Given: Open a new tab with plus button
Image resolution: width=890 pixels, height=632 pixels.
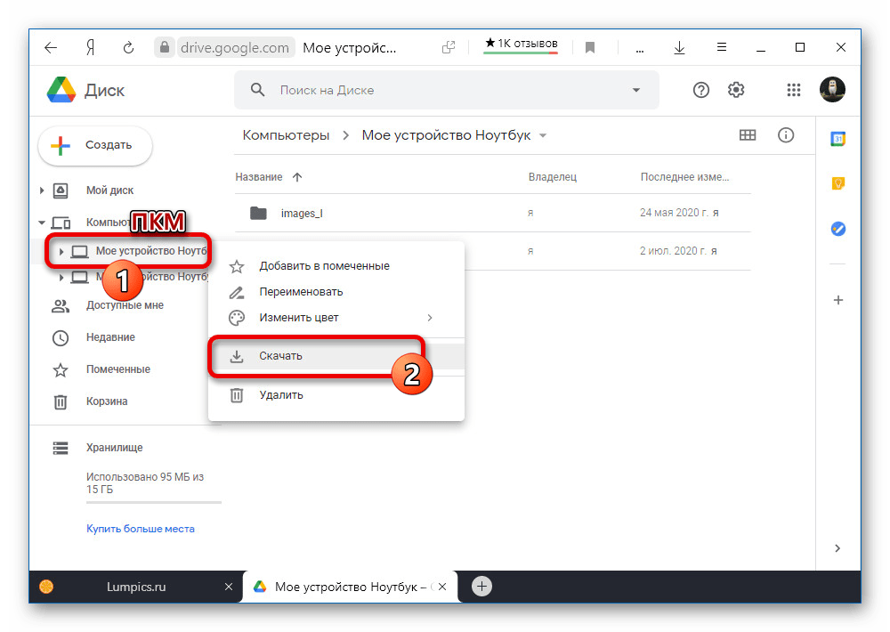Looking at the screenshot, I should pyautogui.click(x=481, y=587).
